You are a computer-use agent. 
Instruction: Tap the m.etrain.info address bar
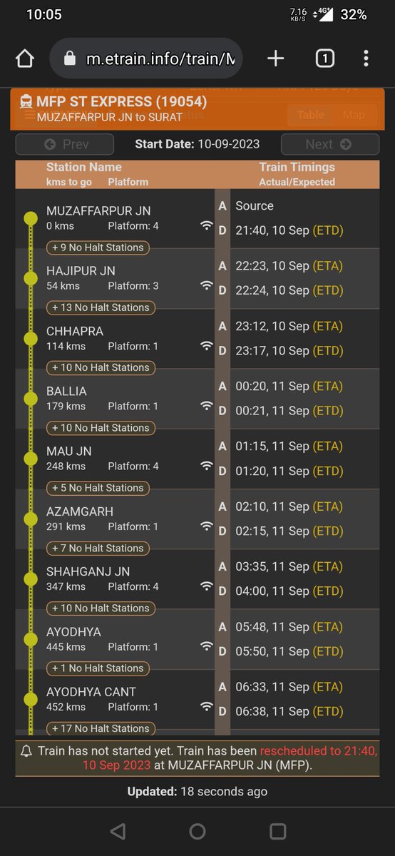146,58
